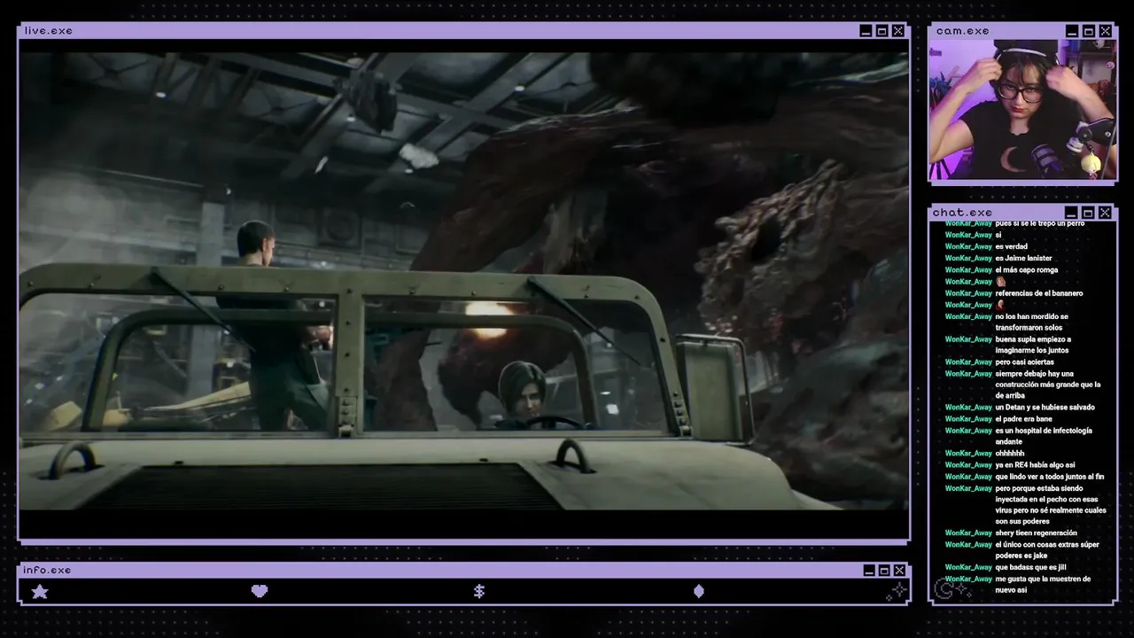Viewport: 1134px width, 638px height.
Task: Click message 'siempre debajo hay una construcción'
Action: (x=1048, y=385)
